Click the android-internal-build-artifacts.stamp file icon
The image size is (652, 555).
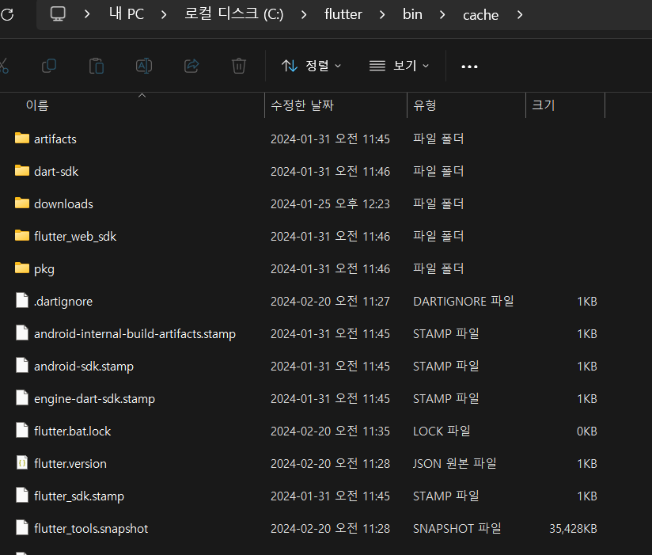[x=22, y=333]
